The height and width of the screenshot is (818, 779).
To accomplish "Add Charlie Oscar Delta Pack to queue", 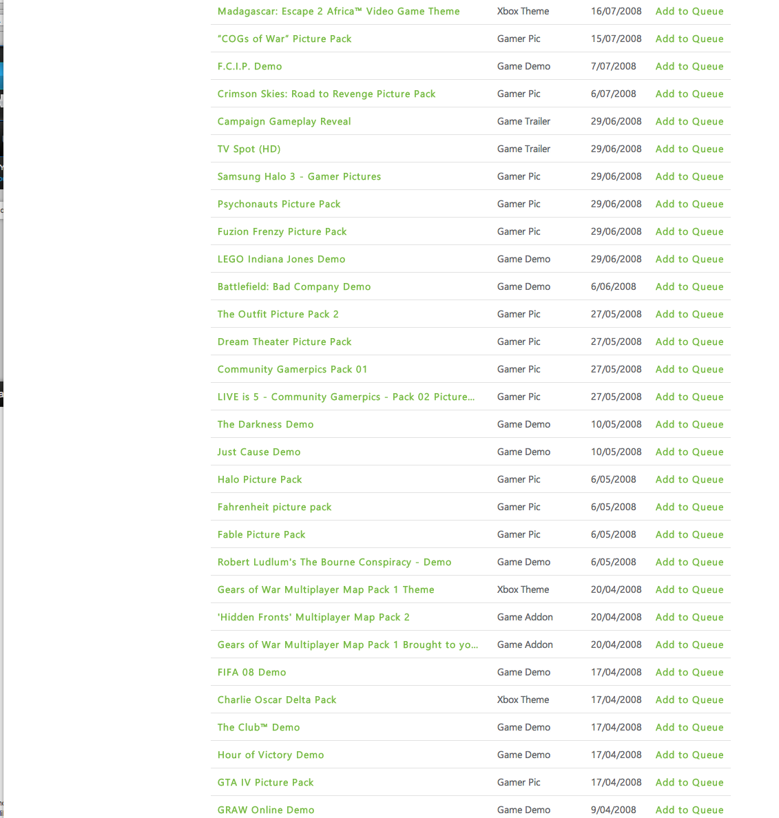I will tap(689, 700).
